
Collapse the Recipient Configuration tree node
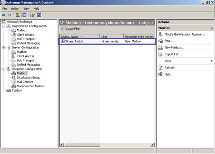click(4, 69)
